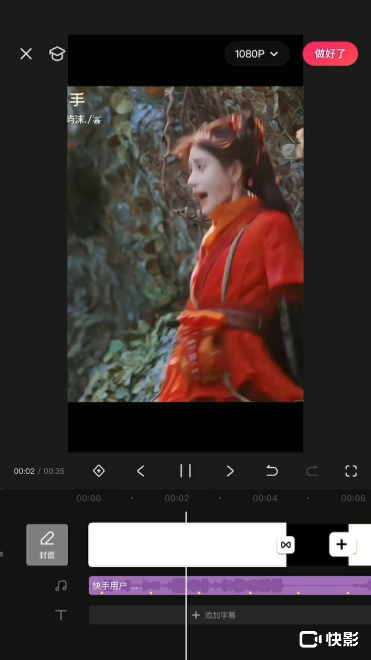Step to previous frame arrow
The image size is (371, 660).
pyautogui.click(x=141, y=471)
